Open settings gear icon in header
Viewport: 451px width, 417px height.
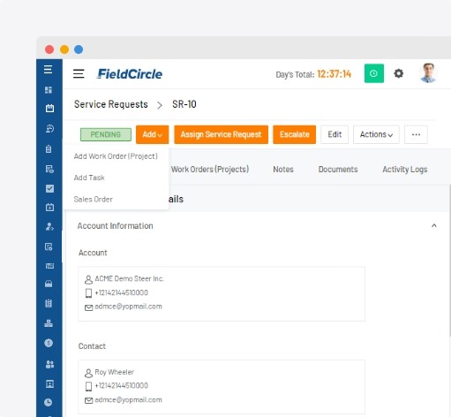pyautogui.click(x=399, y=73)
